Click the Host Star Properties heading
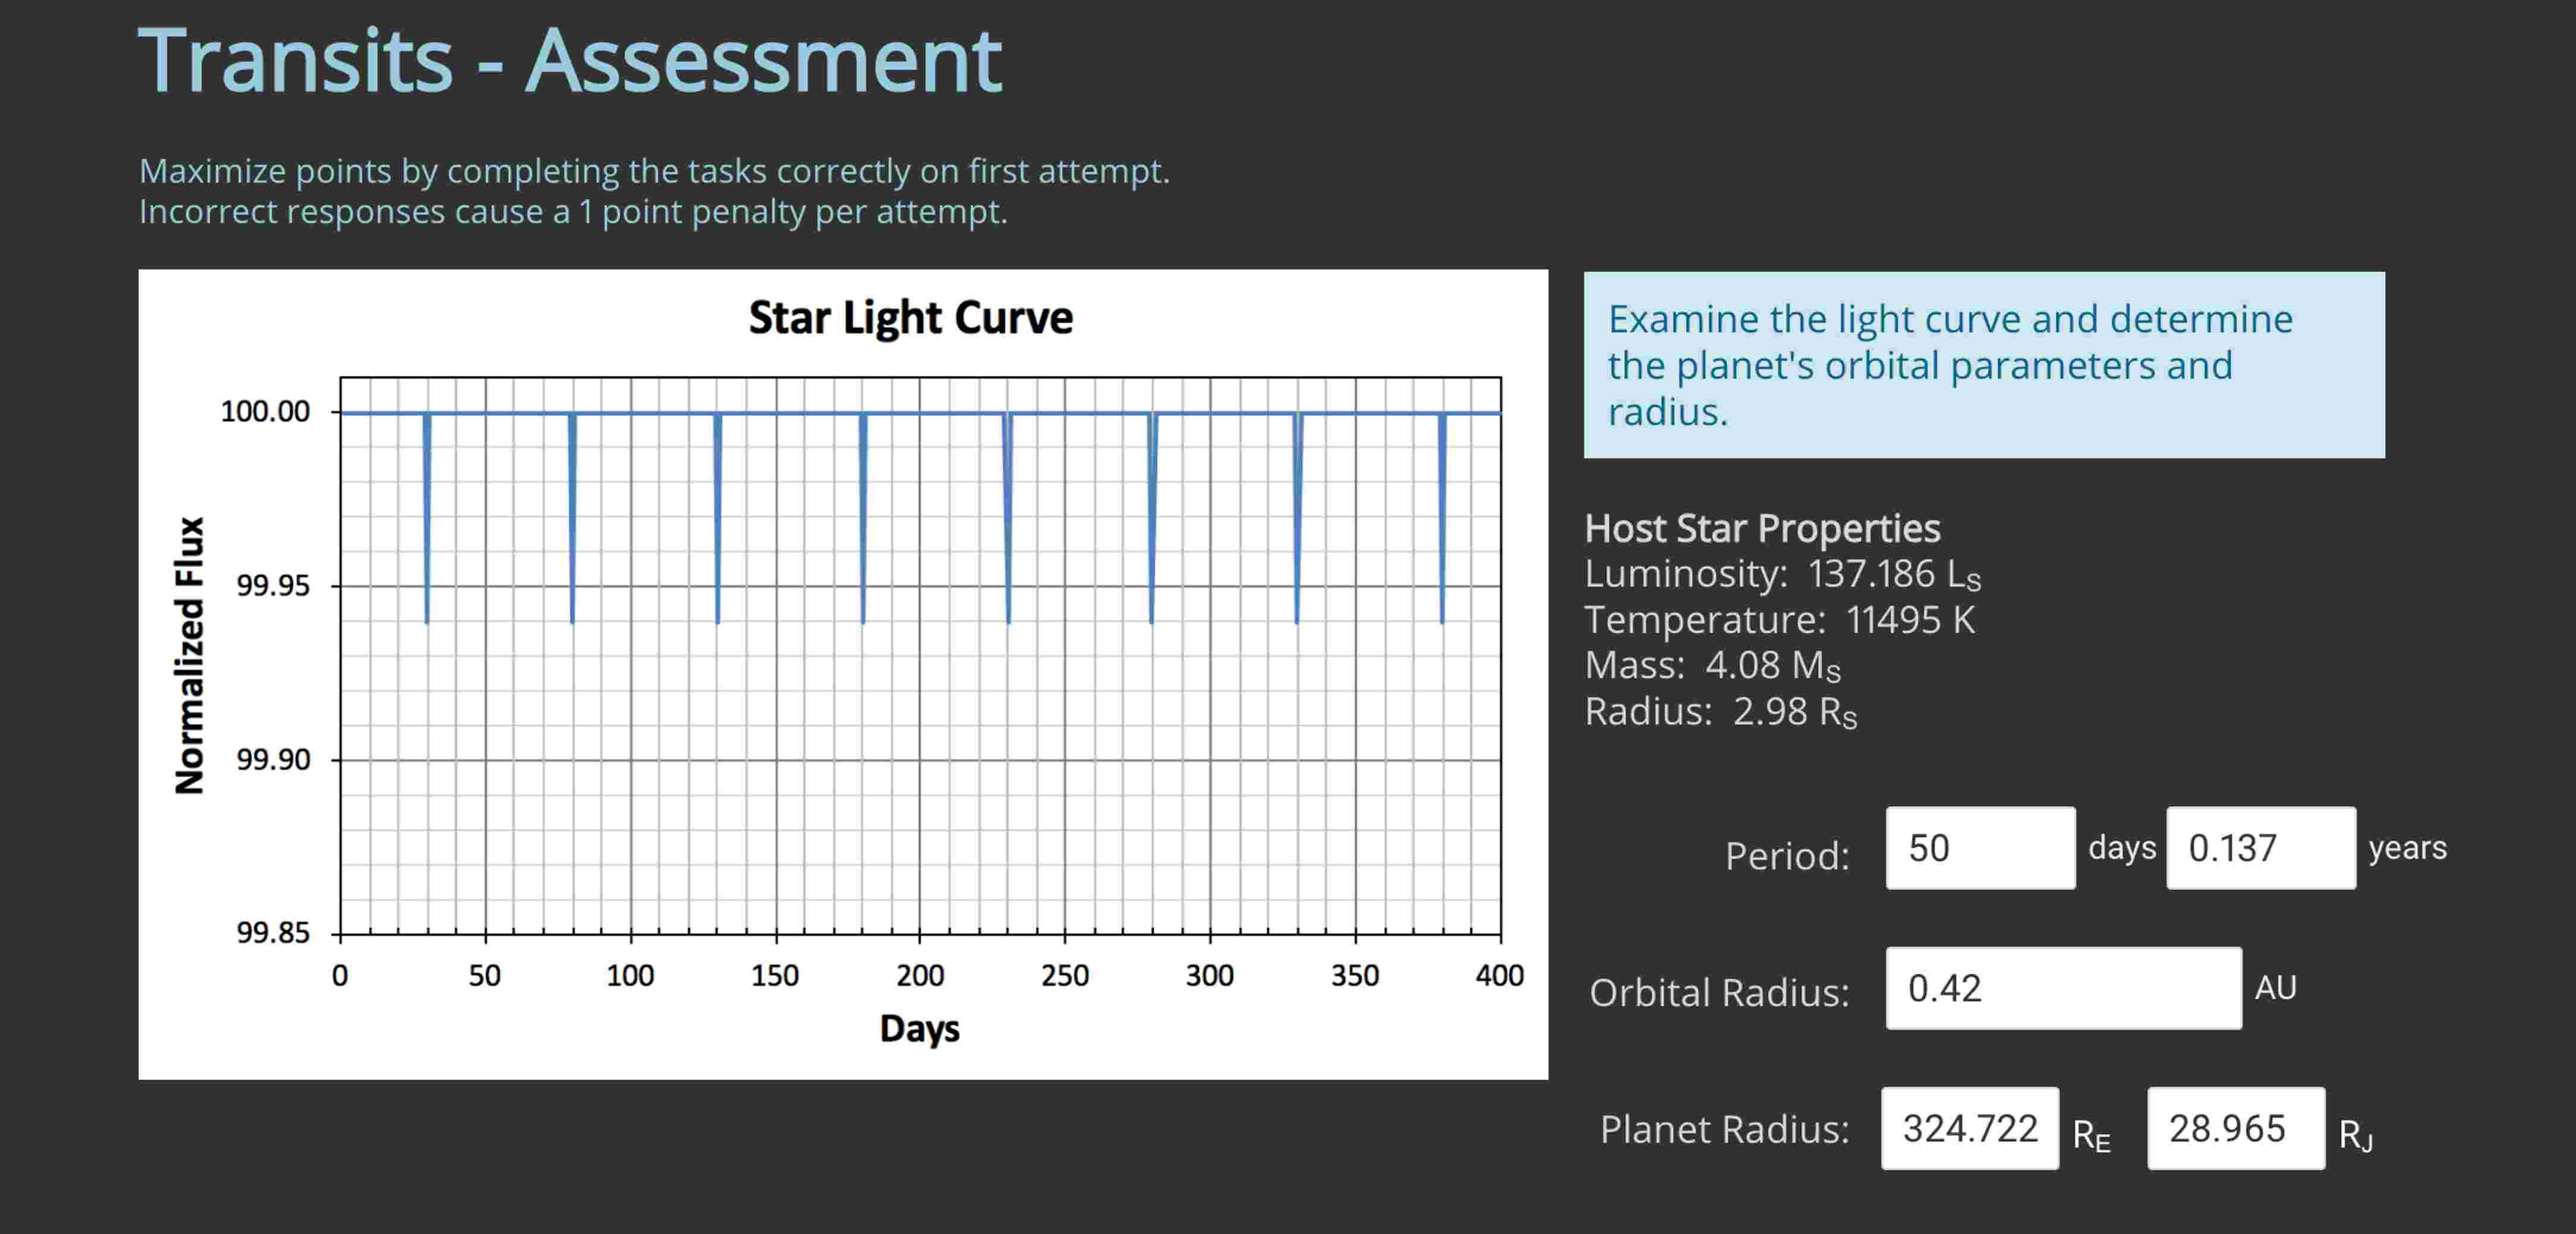The image size is (2576, 1234). [1763, 528]
